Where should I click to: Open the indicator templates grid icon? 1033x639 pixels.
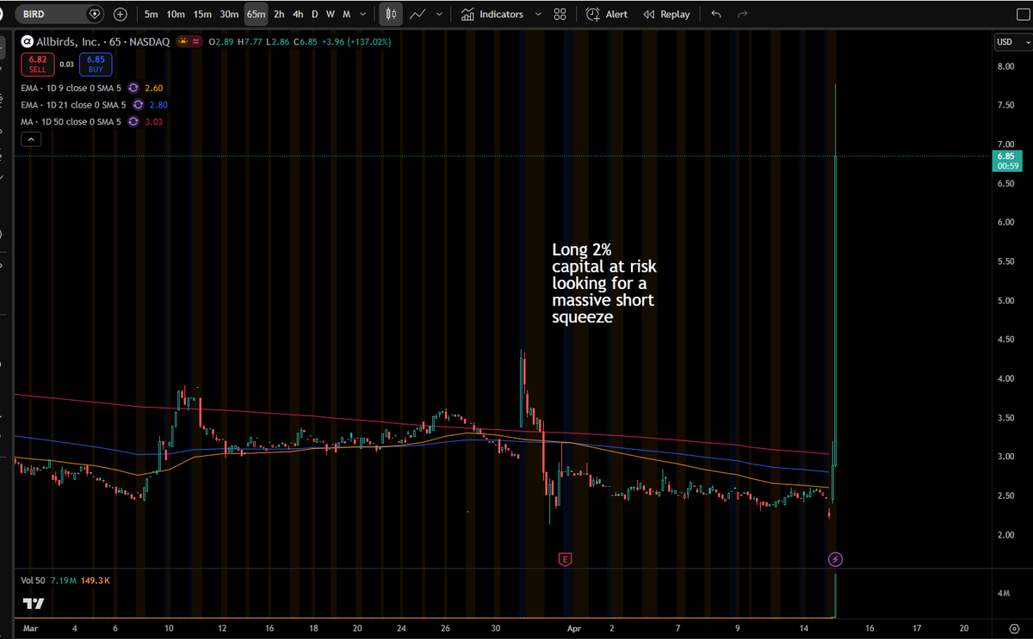pyautogui.click(x=560, y=14)
